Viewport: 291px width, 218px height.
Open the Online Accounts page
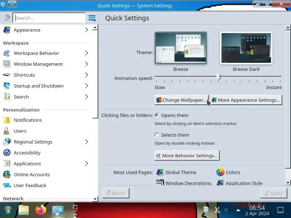(x=46, y=174)
